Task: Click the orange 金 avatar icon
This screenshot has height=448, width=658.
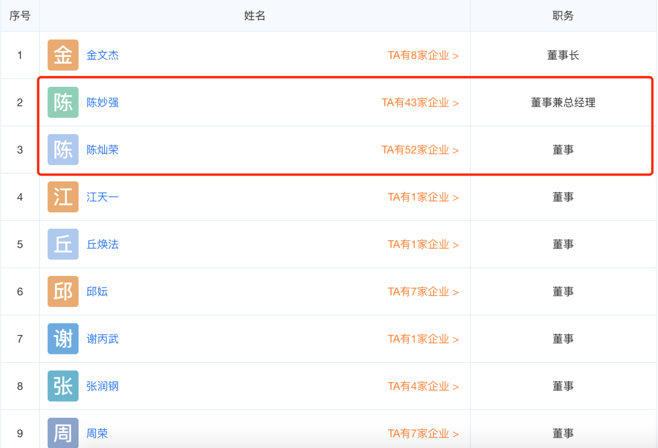Action: coord(63,55)
